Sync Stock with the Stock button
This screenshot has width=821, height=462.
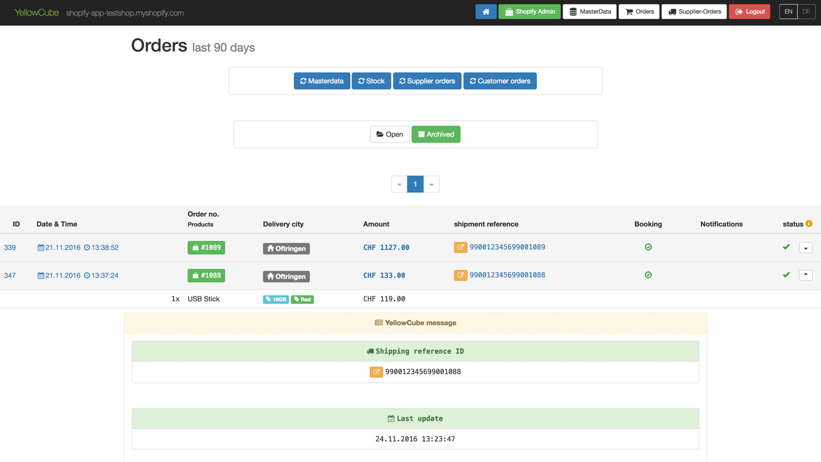(x=371, y=81)
